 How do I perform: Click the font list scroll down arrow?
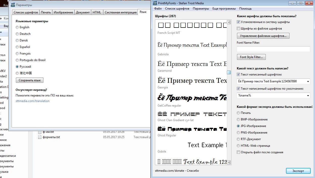(x=229, y=163)
